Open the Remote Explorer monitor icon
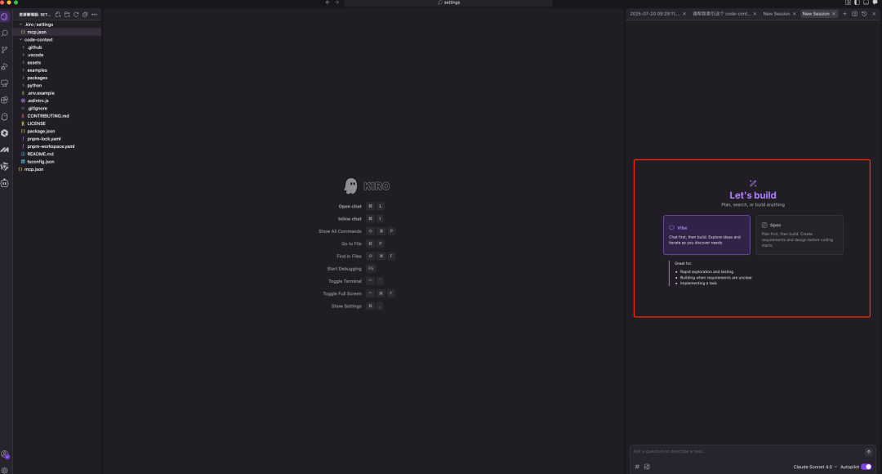Screen dimensions: 882x474 pyautogui.click(x=5, y=83)
